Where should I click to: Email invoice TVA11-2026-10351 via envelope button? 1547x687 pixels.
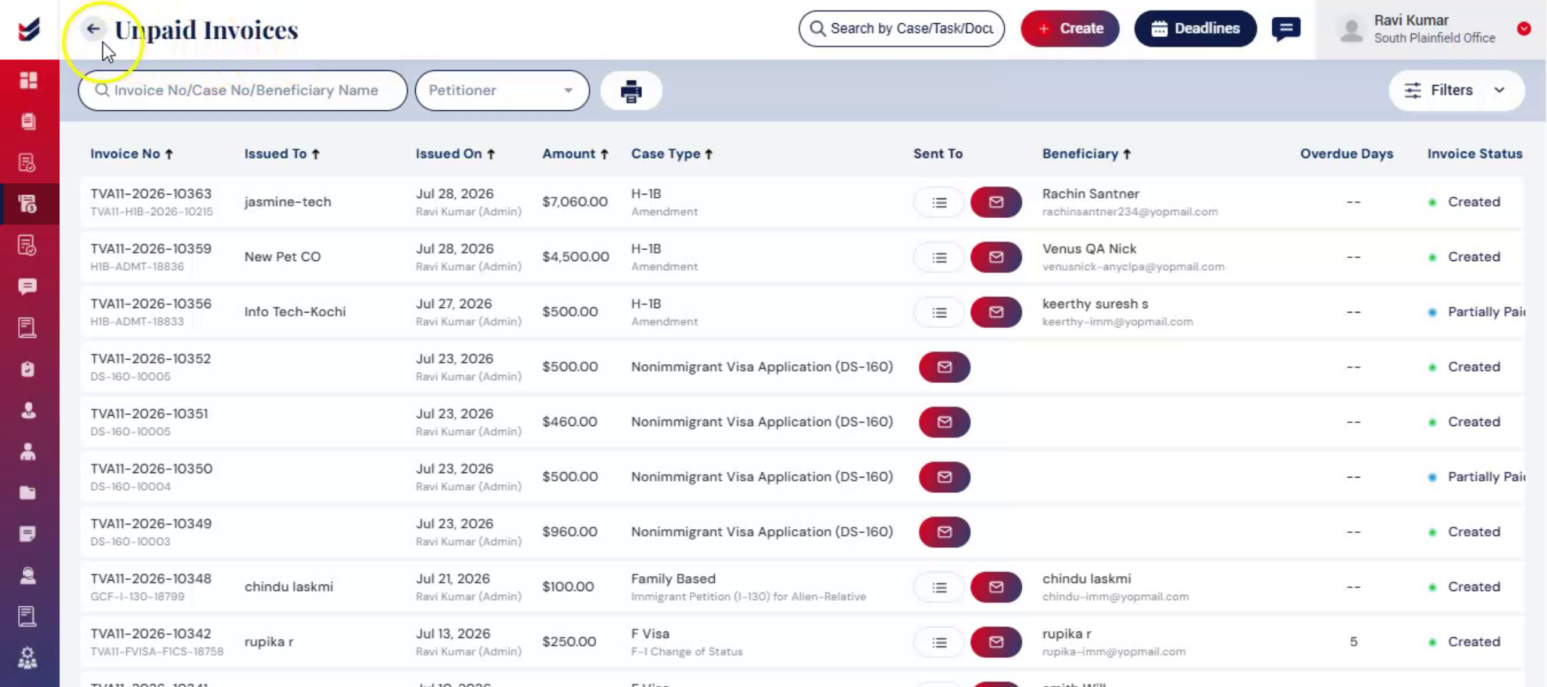click(x=944, y=422)
